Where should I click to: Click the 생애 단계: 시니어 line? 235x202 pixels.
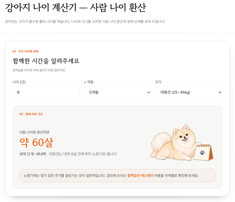point(68,154)
